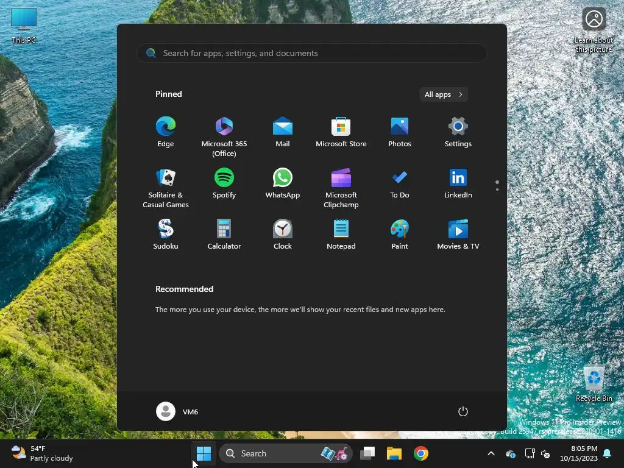
Task: Click the OneDrive cloud tray icon
Action: tap(511, 453)
